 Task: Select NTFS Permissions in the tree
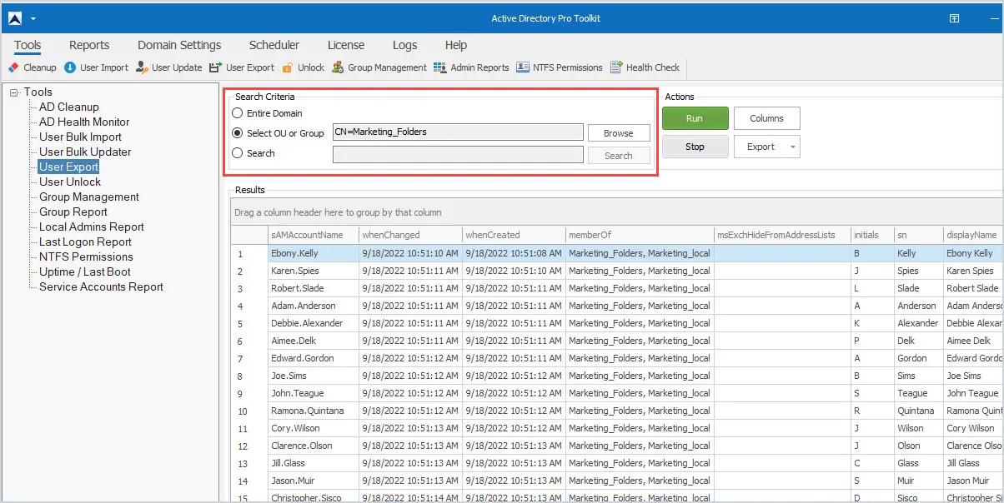tap(86, 257)
